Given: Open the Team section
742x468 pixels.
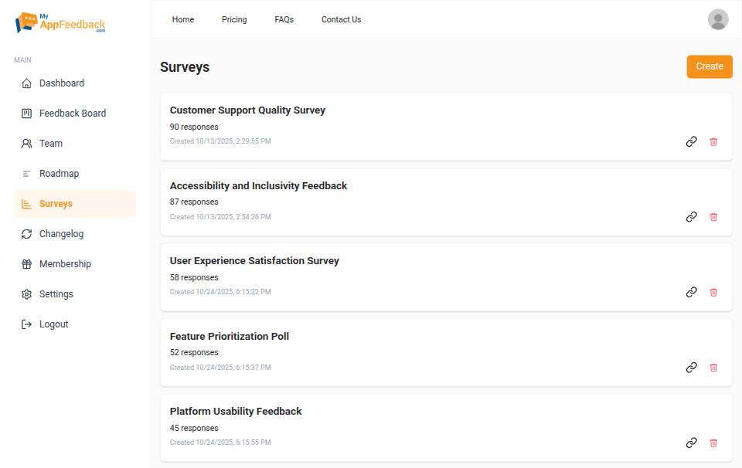Looking at the screenshot, I should pyautogui.click(x=49, y=143).
